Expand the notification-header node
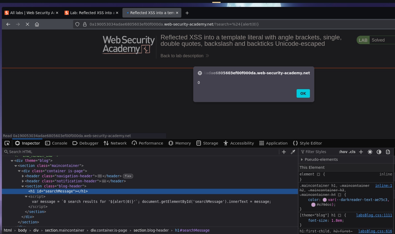Viewport: 395px width, 234px height. point(23,181)
